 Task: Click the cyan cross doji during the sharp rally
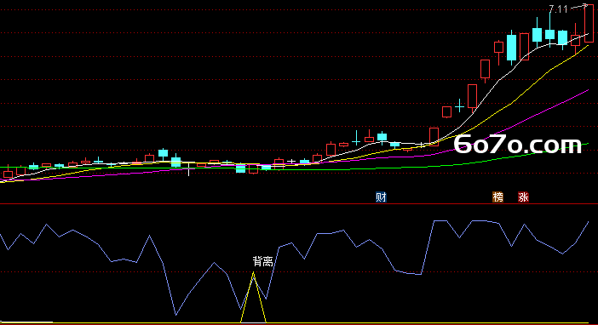(x=459, y=106)
